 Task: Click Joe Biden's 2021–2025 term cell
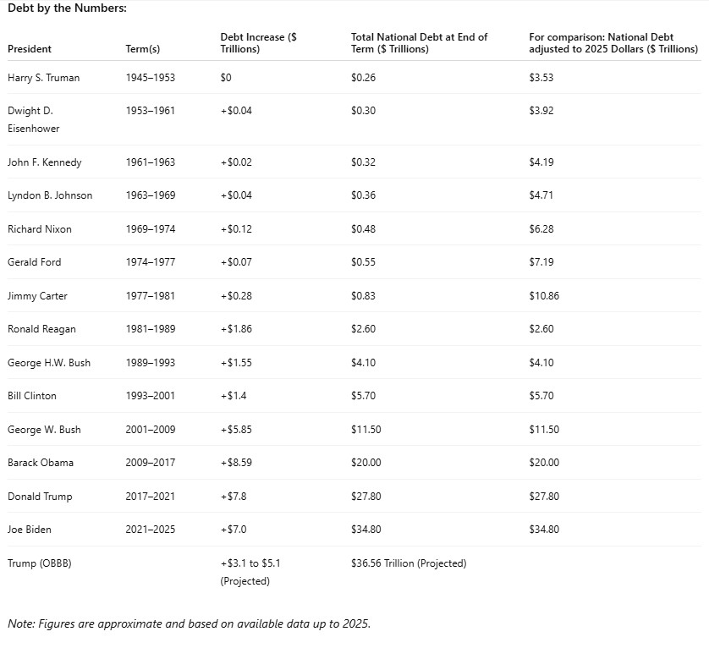click(x=150, y=530)
